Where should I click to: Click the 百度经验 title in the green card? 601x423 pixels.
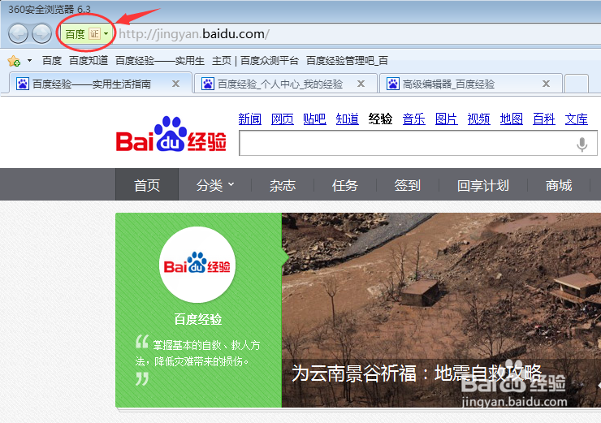tap(198, 319)
